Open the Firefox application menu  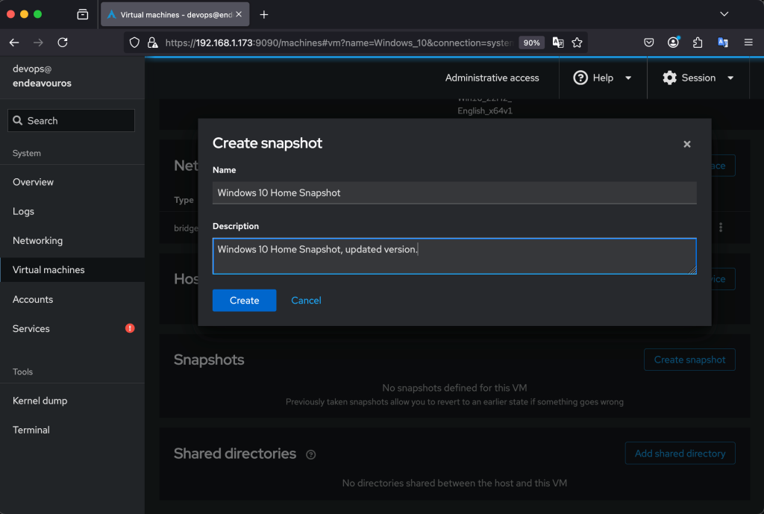[x=748, y=43]
